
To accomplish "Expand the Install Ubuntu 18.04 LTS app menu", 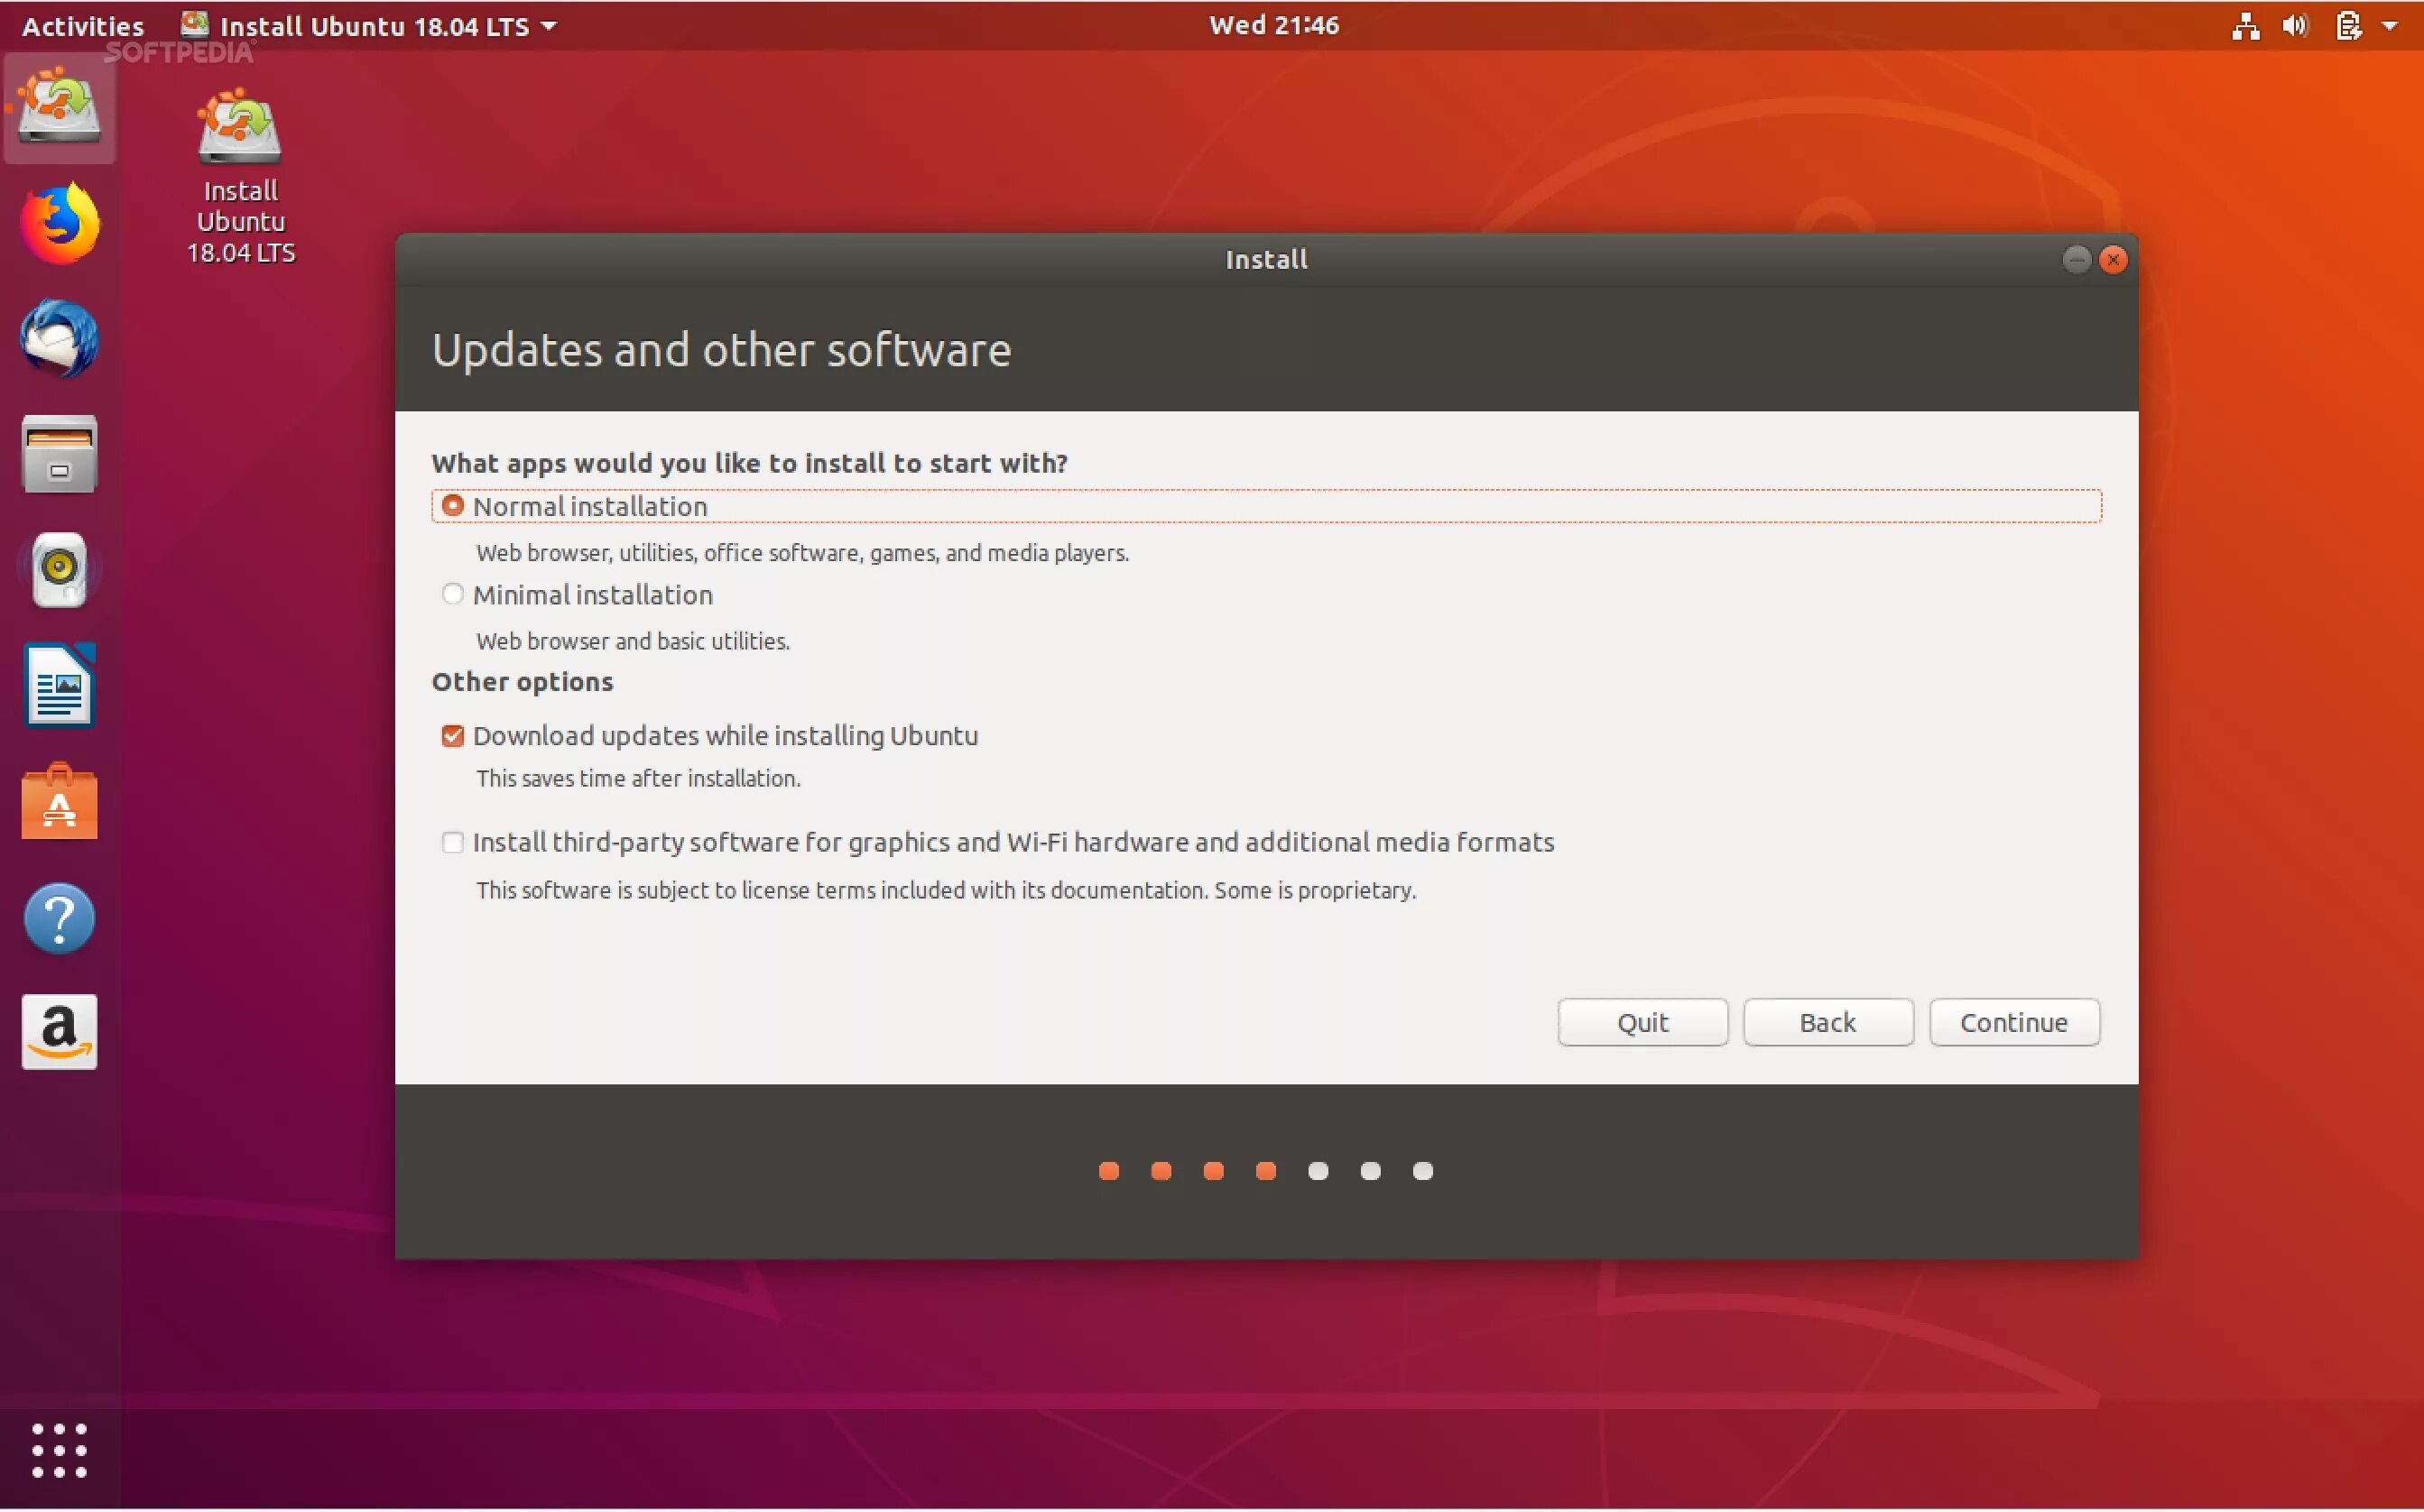I will tap(370, 25).
